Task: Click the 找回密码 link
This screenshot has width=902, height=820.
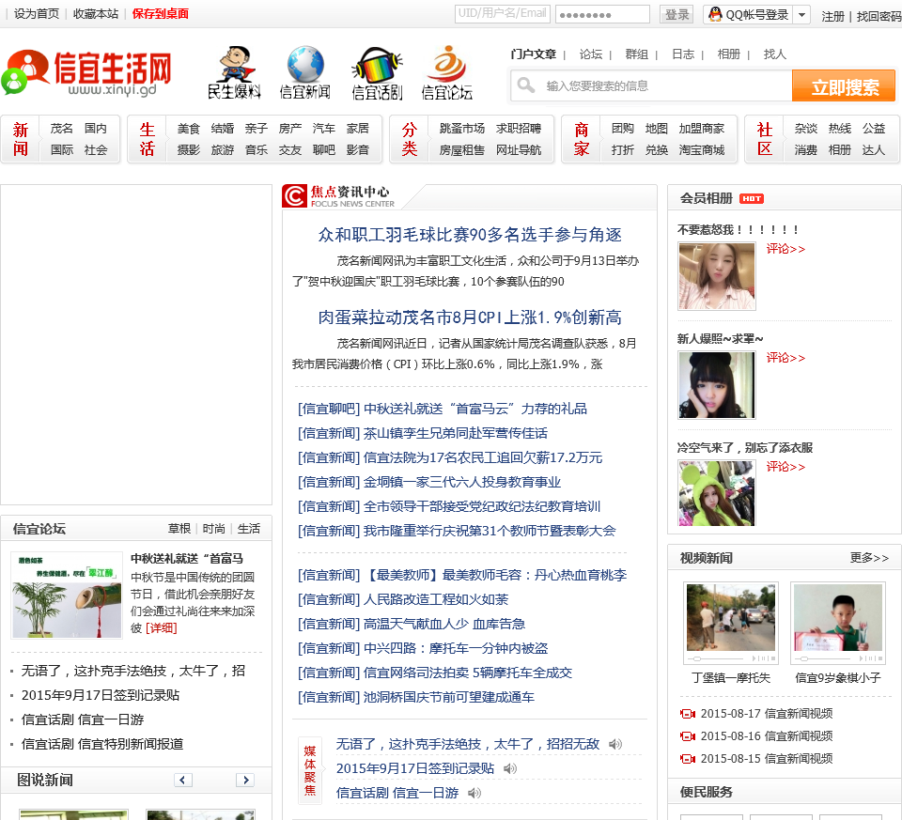Action: coord(879,16)
